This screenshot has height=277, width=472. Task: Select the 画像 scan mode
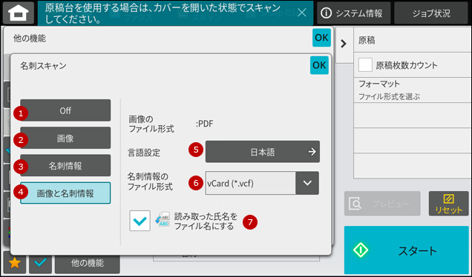coord(65,138)
